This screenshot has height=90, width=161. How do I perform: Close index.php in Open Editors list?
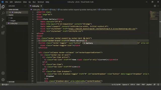click(10, 12)
